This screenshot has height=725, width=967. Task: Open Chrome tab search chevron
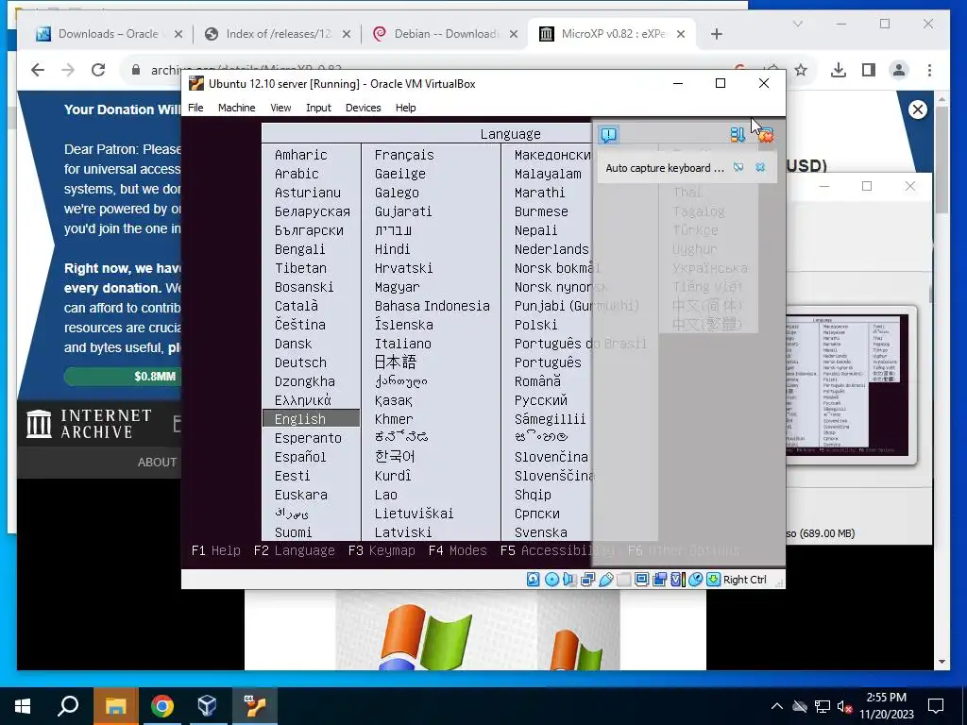(797, 24)
